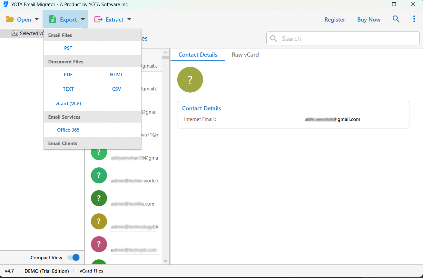Click the magnifier search icon in toolbar
423x278 pixels.
coord(396,19)
